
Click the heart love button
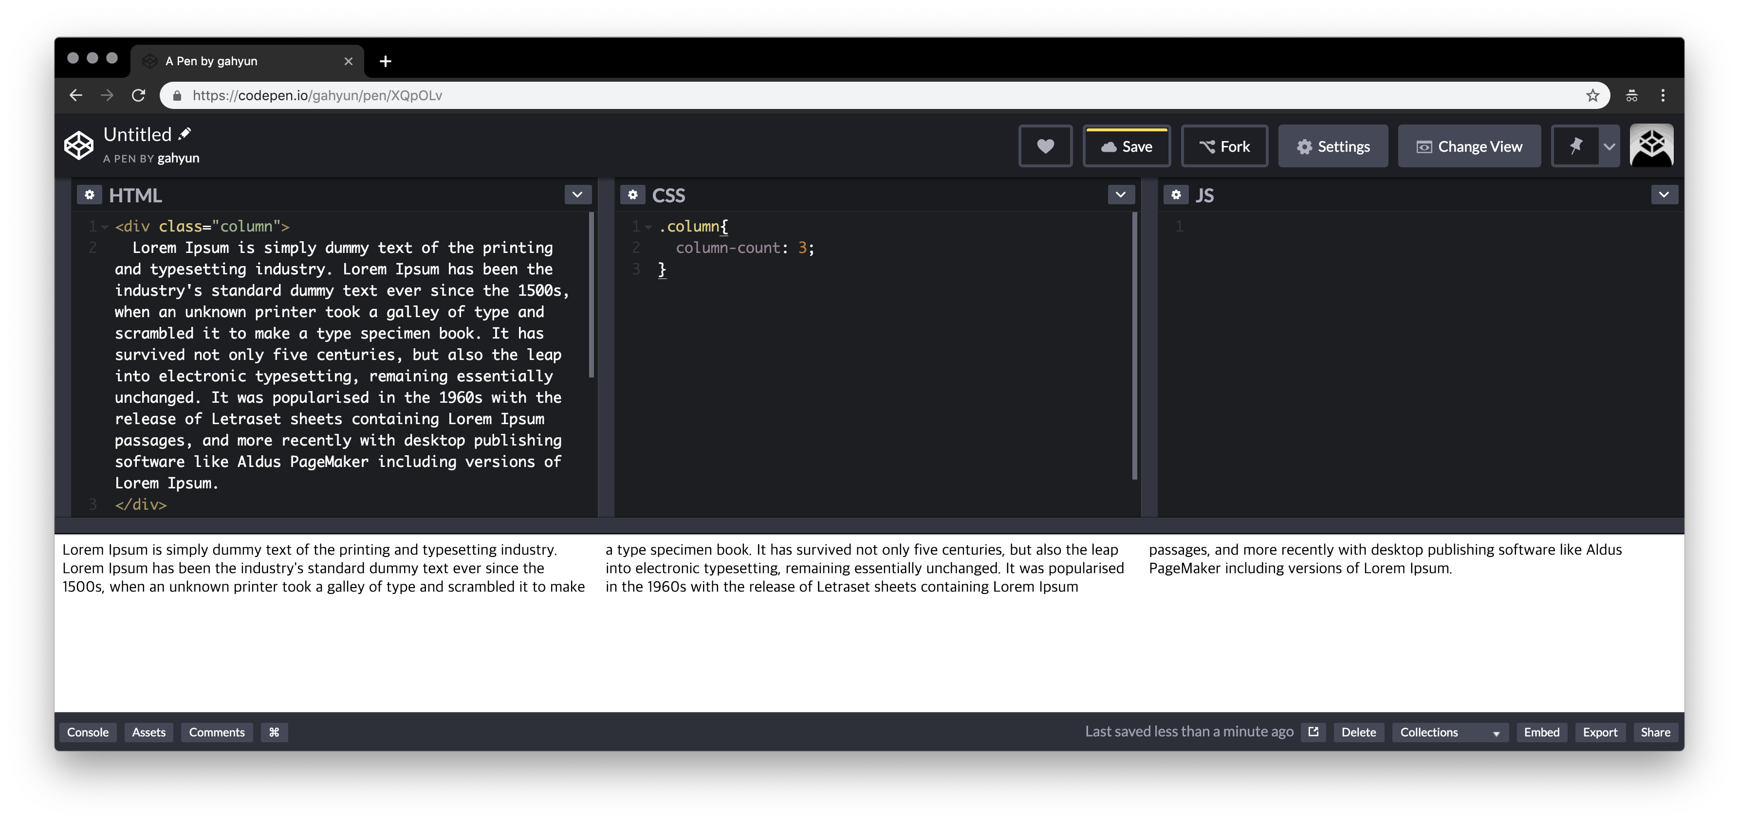coord(1045,146)
